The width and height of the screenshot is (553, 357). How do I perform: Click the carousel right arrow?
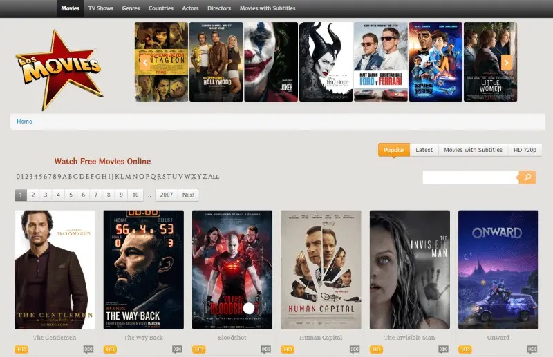[506, 62]
